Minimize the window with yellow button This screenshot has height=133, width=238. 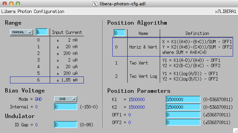pos(11,4)
